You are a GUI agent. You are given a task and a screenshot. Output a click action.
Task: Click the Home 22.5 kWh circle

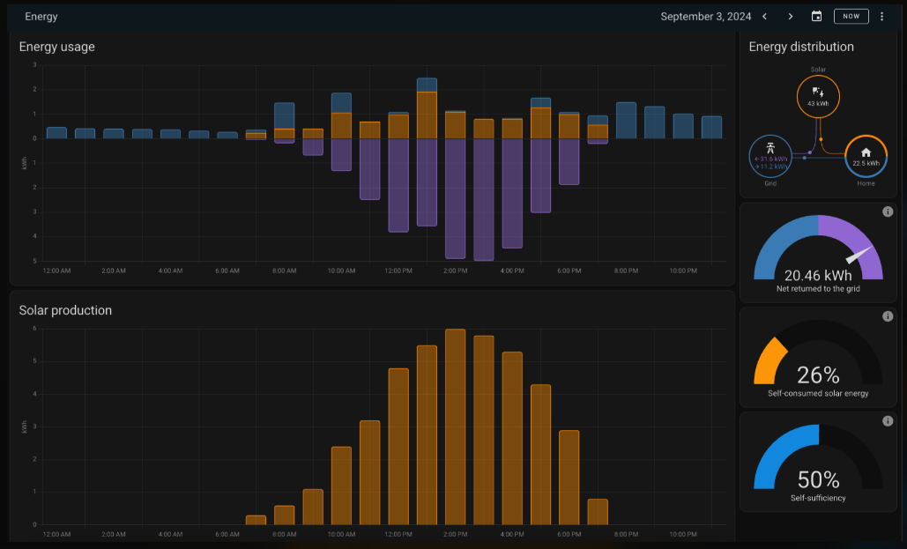tap(866, 156)
